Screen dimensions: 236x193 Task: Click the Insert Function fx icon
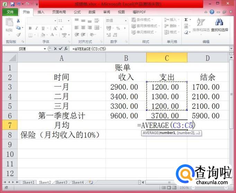tap(66, 49)
